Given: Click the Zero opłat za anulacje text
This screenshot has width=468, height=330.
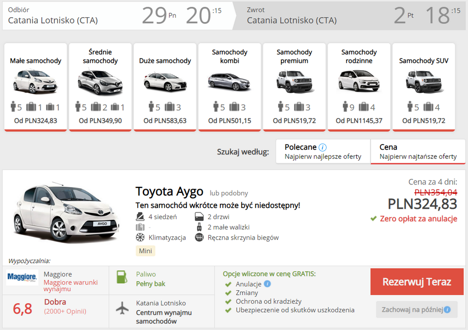Looking at the screenshot, I should tap(418, 219).
